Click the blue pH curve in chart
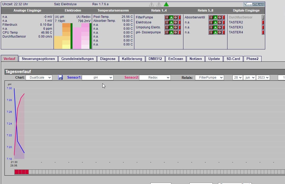Image resolution: width=285 pixels, height=184 pixels. [x=18, y=141]
